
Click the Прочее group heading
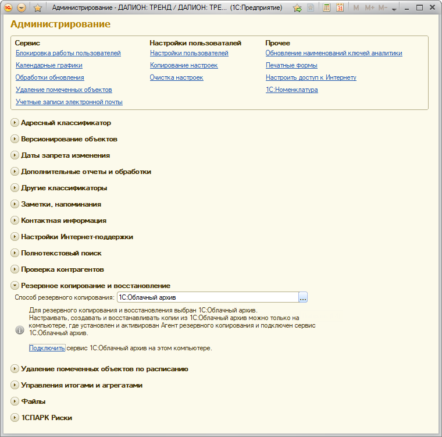[277, 43]
